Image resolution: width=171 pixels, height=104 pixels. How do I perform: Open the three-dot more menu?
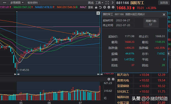click(x=5, y=3)
